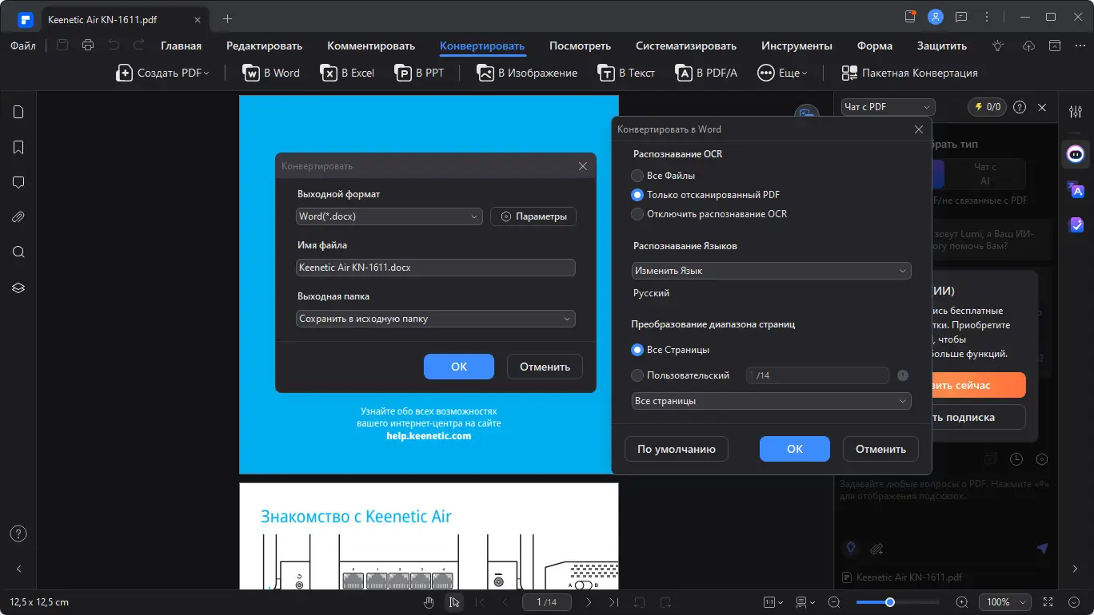Viewport: 1094px width, 615px height.
Task: Open the "Все страницы" dropdown in Word dialog
Action: (771, 401)
